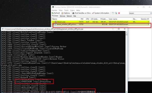Open the Users menu

72,10
